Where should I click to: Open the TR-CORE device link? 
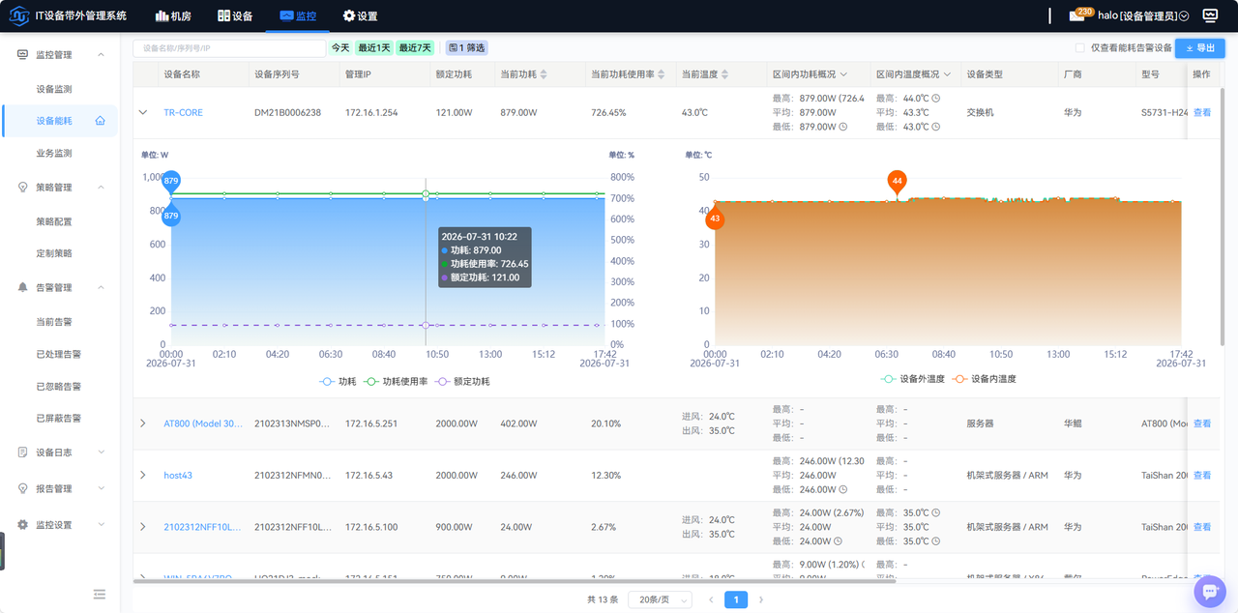(184, 113)
